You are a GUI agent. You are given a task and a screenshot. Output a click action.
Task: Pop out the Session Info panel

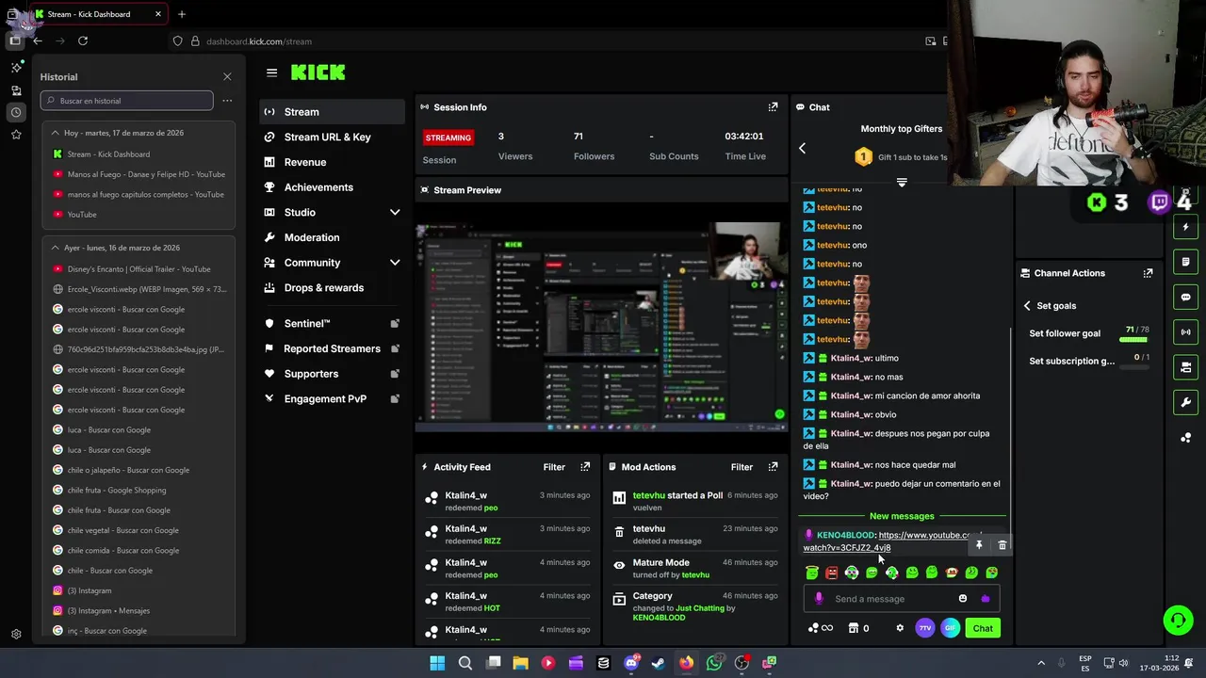pos(773,107)
